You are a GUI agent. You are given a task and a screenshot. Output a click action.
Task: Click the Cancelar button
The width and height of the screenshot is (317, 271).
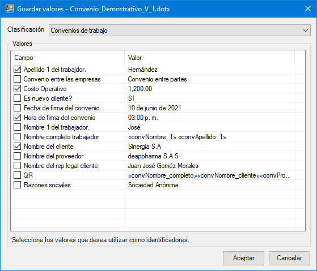pyautogui.click(x=289, y=258)
